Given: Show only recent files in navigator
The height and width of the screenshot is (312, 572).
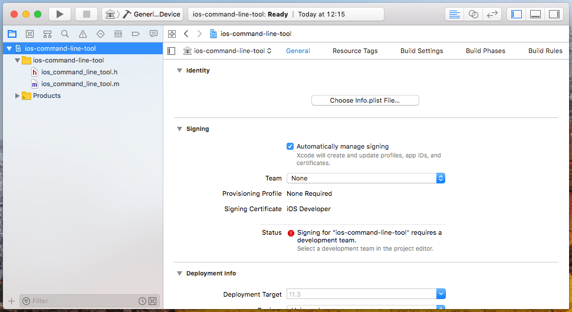Looking at the screenshot, I should click(142, 301).
